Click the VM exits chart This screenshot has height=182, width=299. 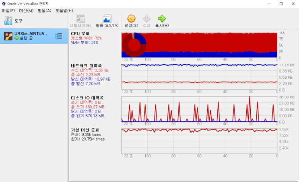(x=199, y=141)
